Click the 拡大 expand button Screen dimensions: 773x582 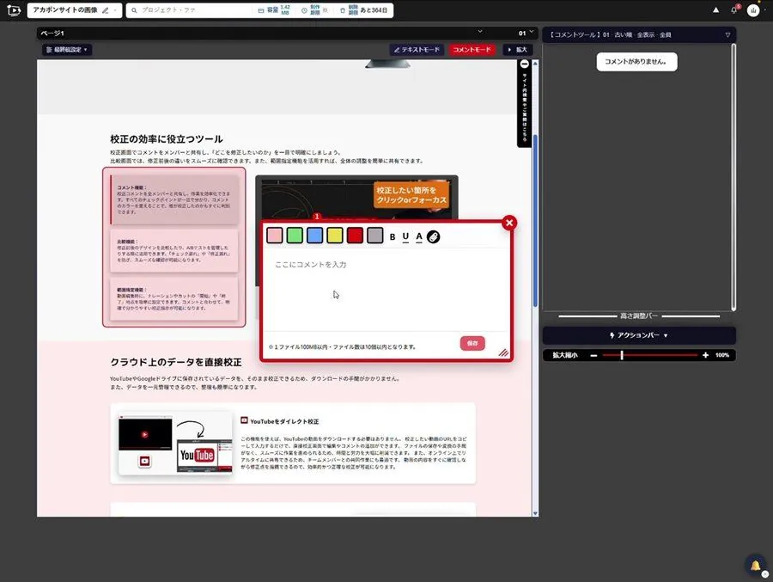click(518, 50)
